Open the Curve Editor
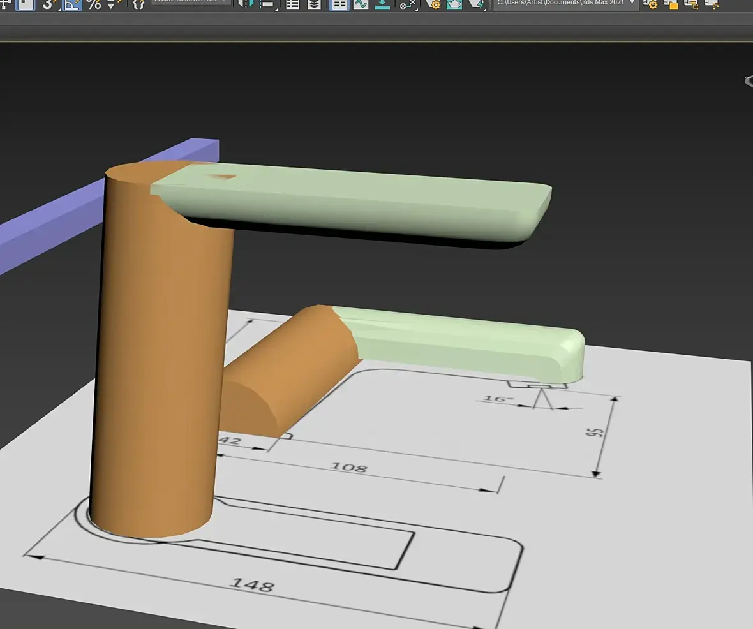This screenshot has height=629, width=753. (361, 4)
